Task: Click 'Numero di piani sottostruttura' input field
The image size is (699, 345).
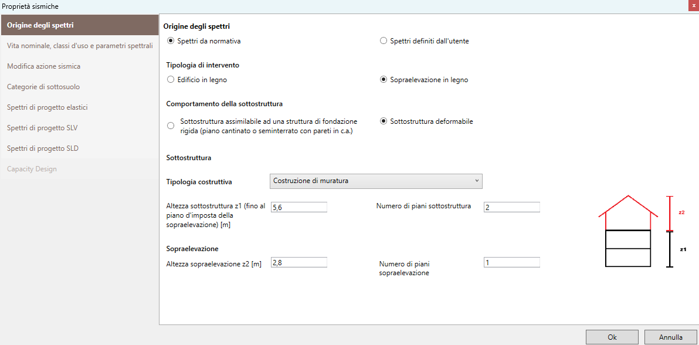Action: [x=511, y=207]
